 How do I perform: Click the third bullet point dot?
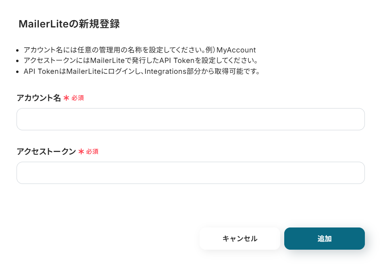[x=17, y=72]
